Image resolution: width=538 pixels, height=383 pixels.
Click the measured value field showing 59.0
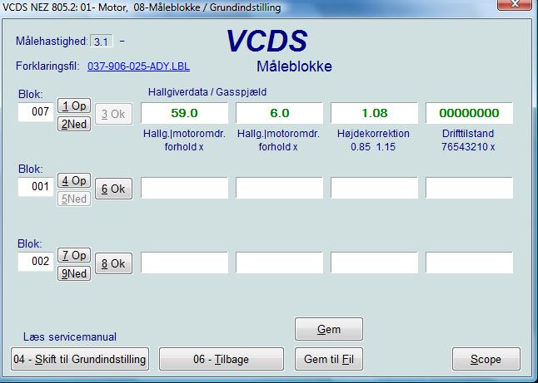184,113
